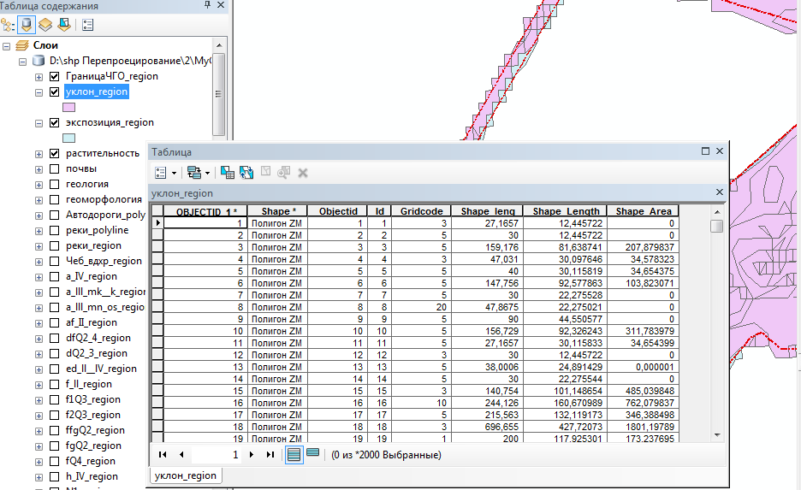Click Select By Attributes table icon

tap(228, 172)
